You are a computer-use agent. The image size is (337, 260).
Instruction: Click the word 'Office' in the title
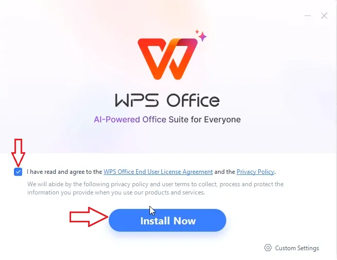193,100
